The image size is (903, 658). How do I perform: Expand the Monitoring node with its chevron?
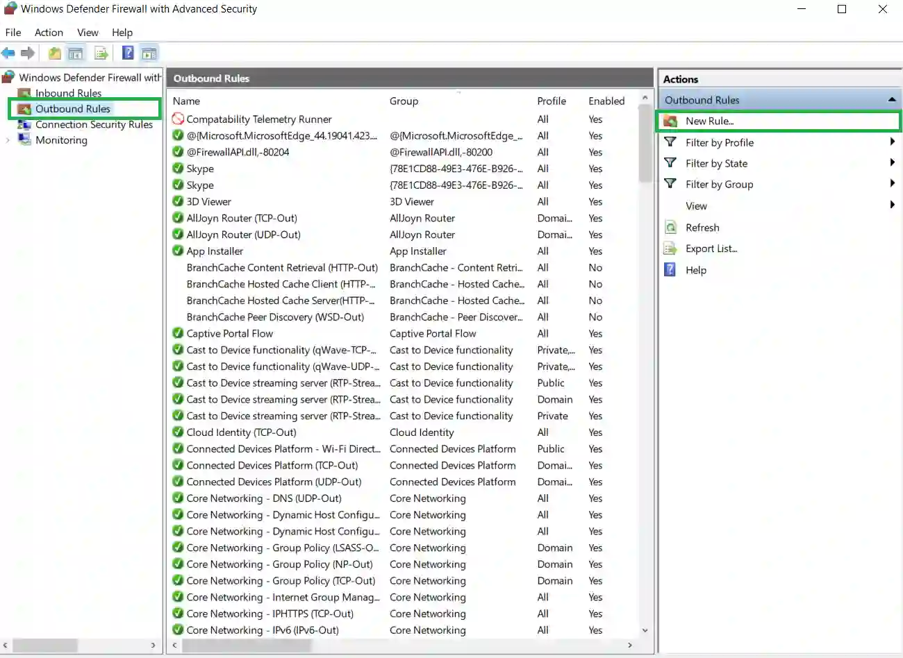[x=8, y=140]
